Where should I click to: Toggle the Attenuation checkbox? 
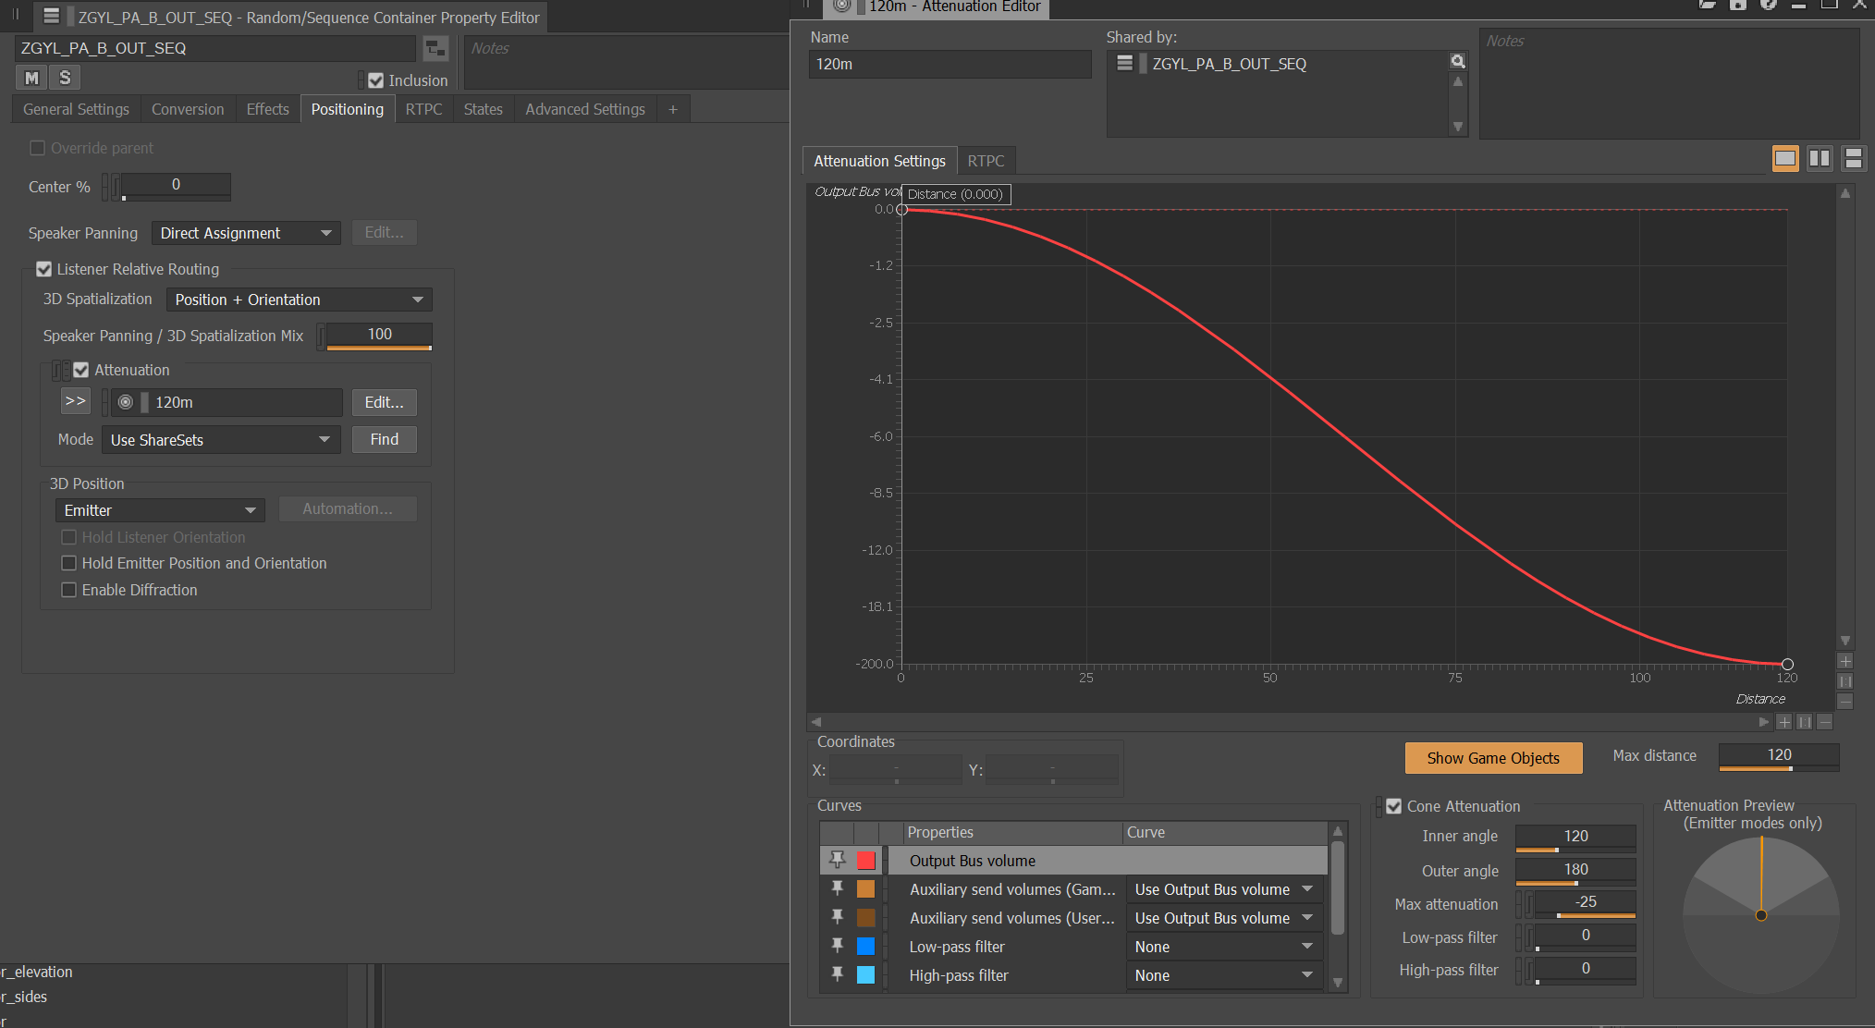pos(81,370)
